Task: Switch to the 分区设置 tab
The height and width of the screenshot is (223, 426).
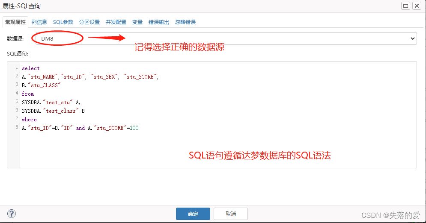Action: [89, 22]
